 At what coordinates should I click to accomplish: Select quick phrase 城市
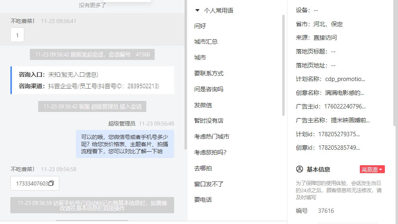tap(200, 58)
